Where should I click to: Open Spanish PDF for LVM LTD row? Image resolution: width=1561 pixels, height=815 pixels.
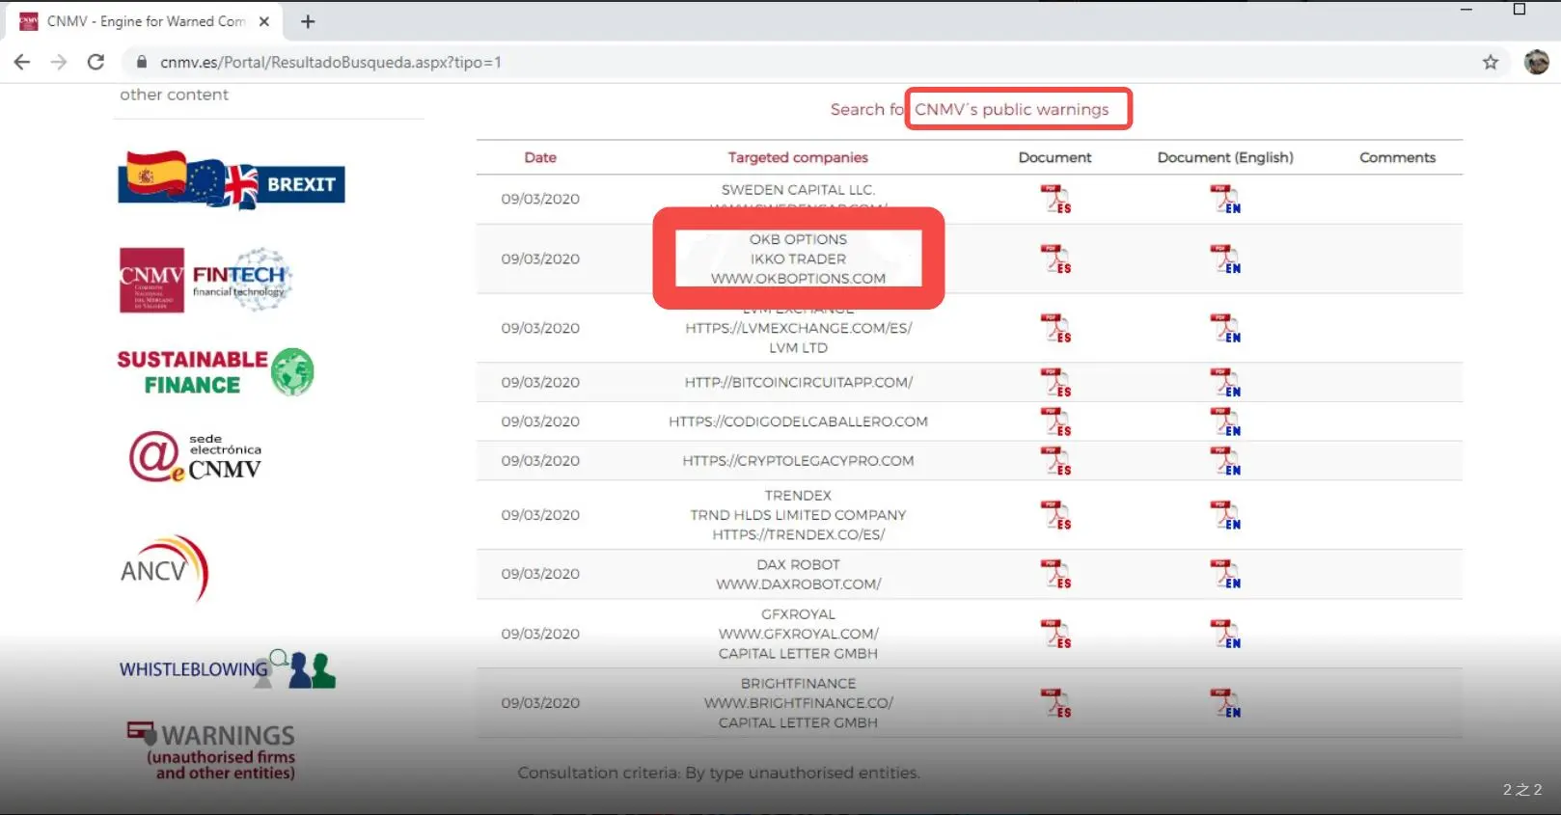[1055, 328]
